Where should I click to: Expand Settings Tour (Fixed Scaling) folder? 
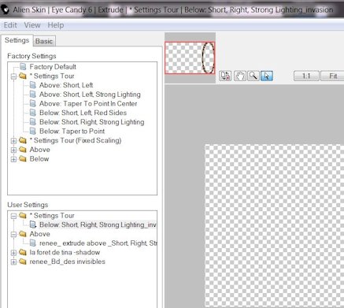[x=13, y=141]
